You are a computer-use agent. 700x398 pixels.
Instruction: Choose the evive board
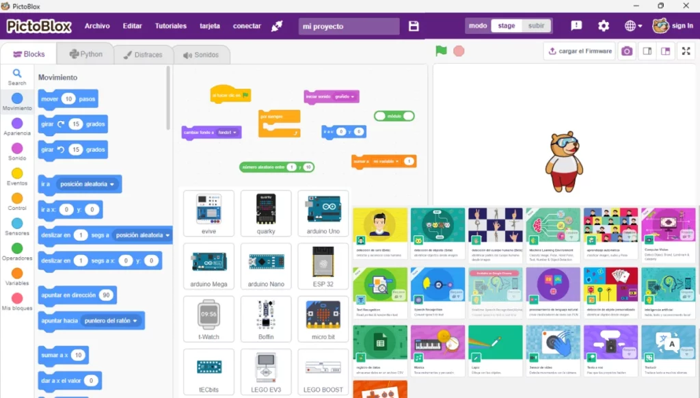pos(208,213)
